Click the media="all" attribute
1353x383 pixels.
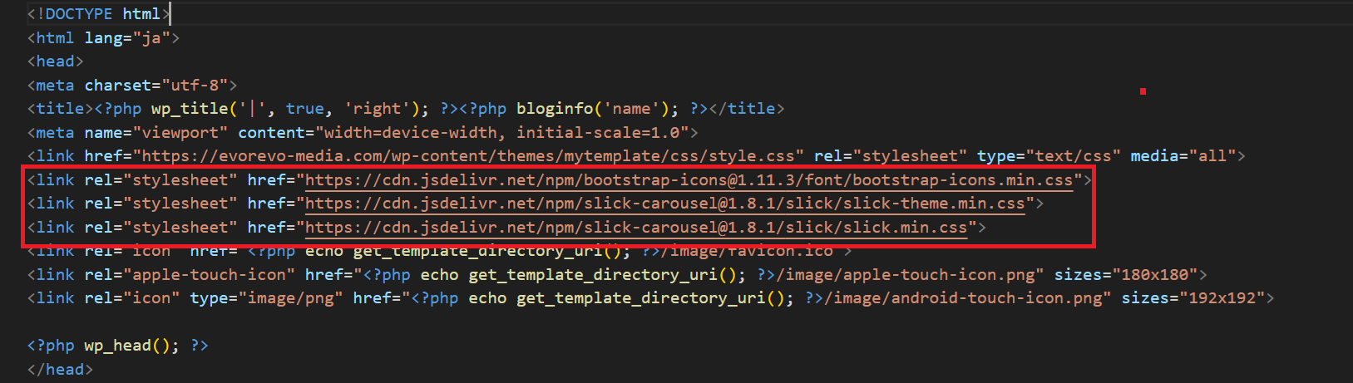click(1187, 155)
